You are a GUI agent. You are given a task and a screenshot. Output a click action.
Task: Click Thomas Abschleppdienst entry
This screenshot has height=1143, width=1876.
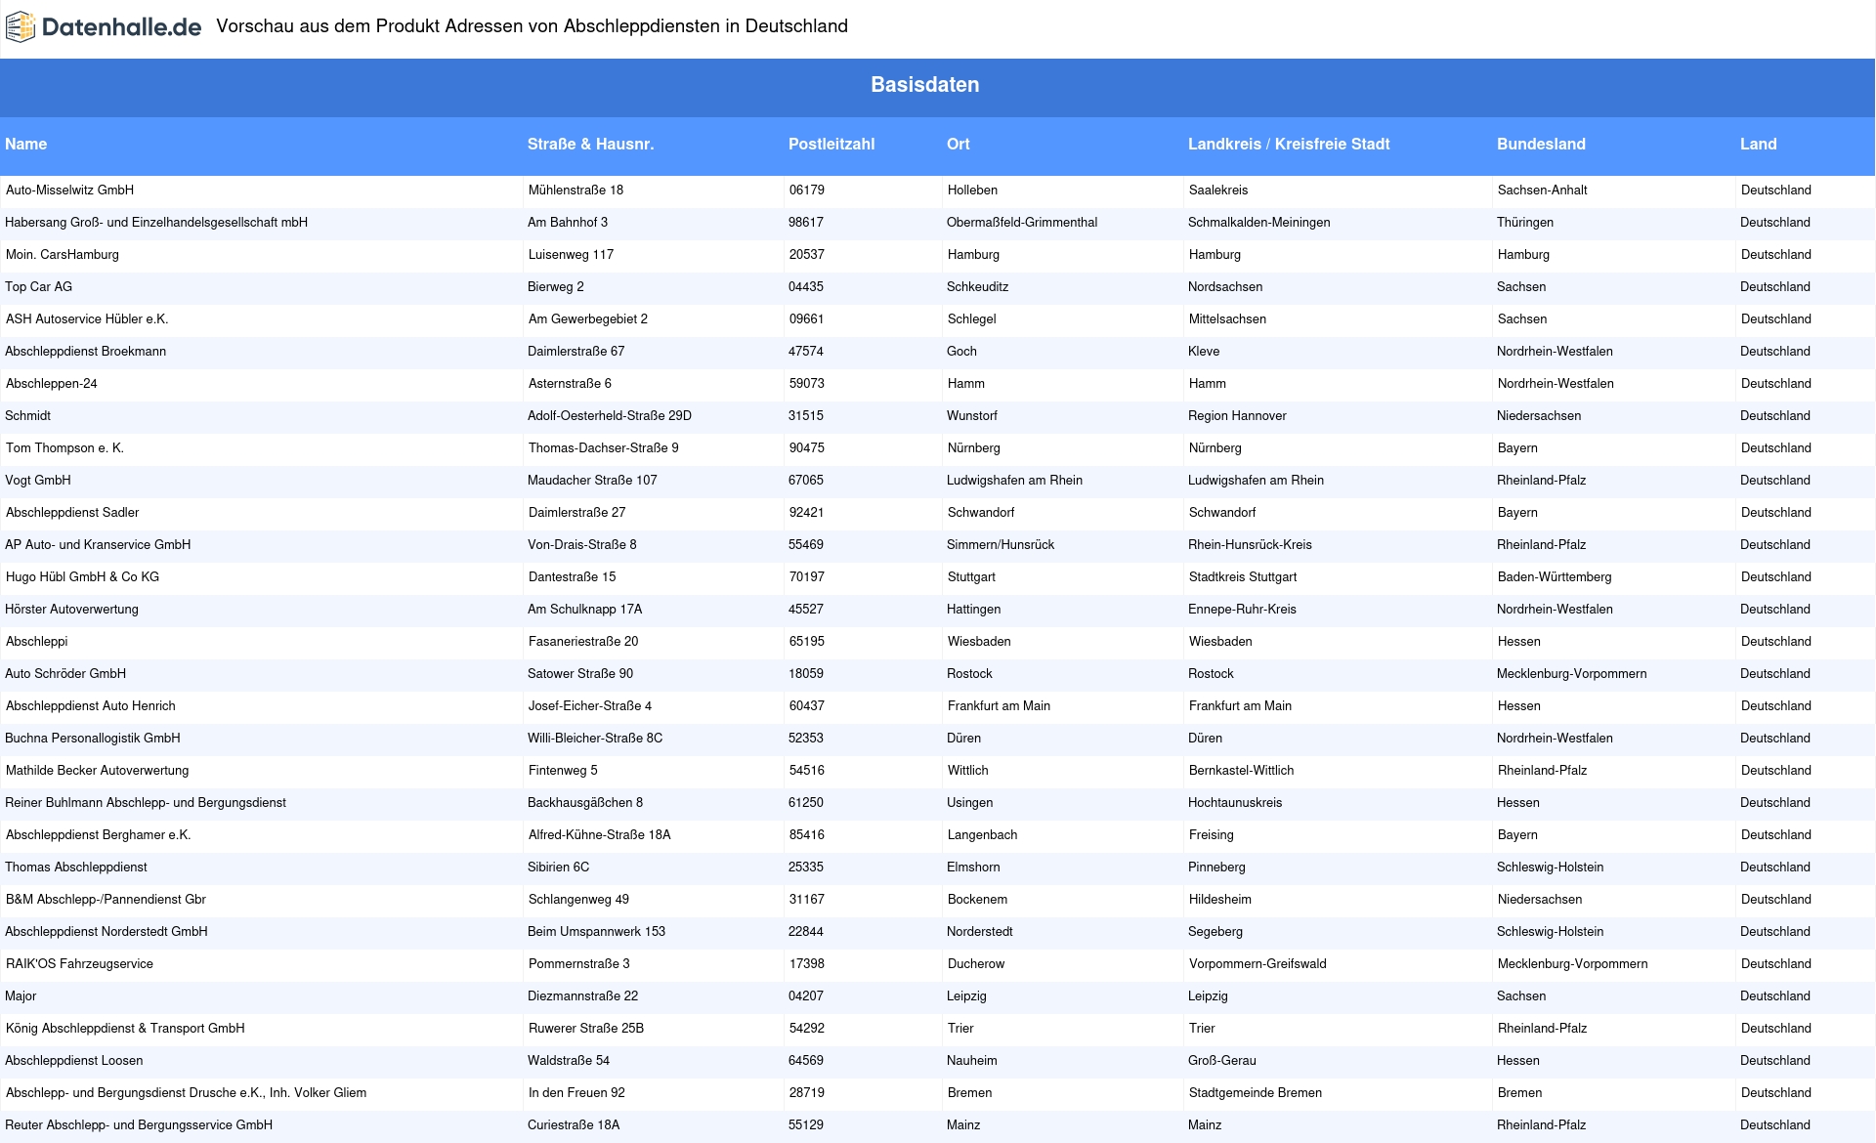76,868
